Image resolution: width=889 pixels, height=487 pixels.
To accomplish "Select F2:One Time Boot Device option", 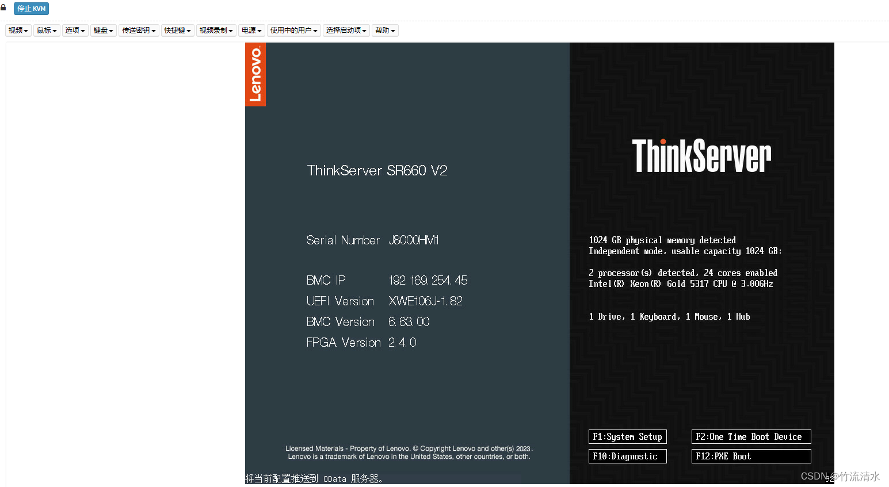I will coord(751,437).
